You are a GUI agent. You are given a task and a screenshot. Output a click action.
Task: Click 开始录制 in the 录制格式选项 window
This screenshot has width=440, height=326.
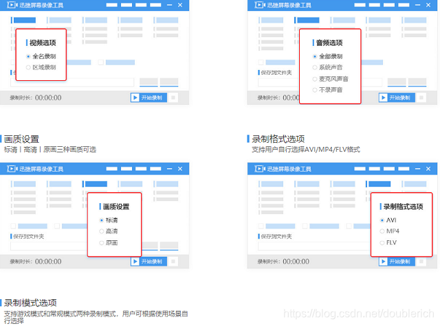click(397, 261)
